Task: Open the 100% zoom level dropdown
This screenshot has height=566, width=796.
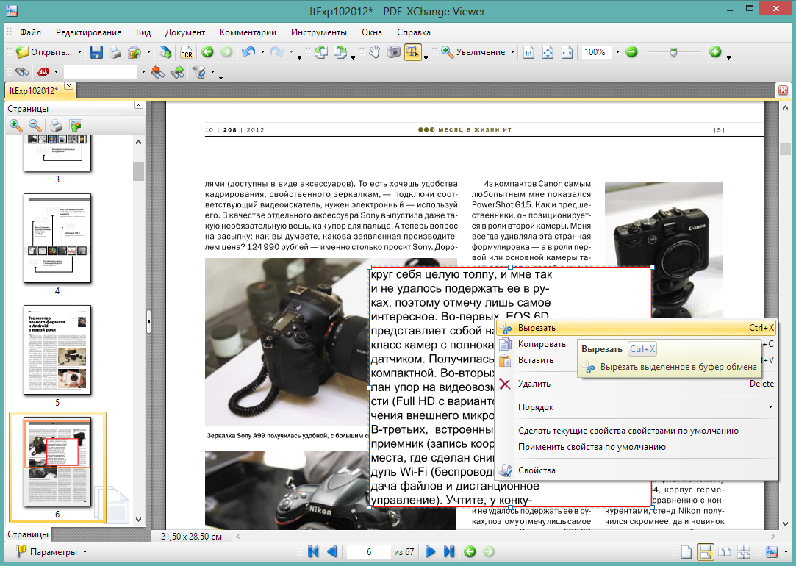Action: pyautogui.click(x=617, y=52)
